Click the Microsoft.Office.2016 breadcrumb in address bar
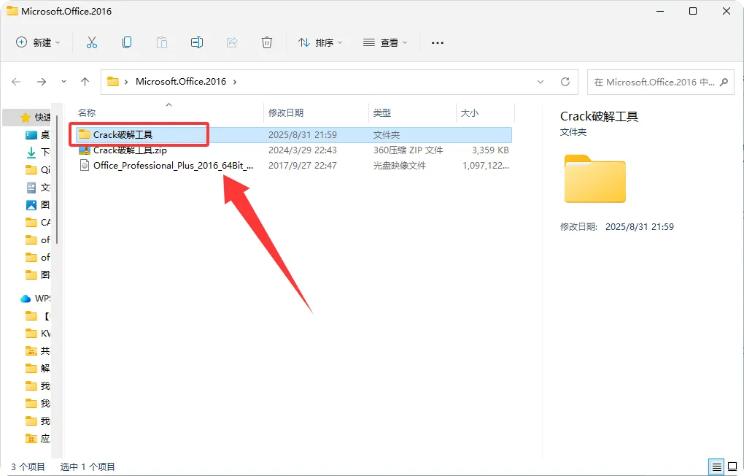Image resolution: width=744 pixels, height=476 pixels. pos(181,81)
